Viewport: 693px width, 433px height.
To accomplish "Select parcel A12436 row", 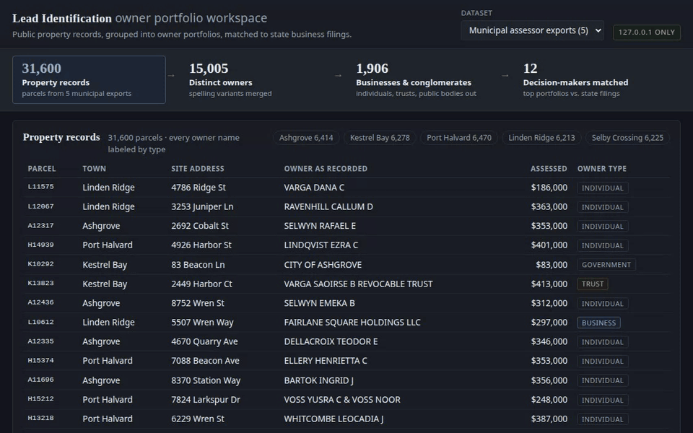I will 346,303.
